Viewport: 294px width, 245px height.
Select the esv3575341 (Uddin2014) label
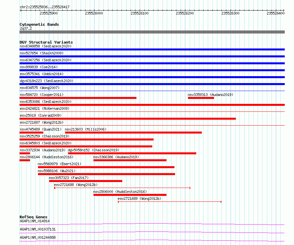pyautogui.click(x=42, y=74)
